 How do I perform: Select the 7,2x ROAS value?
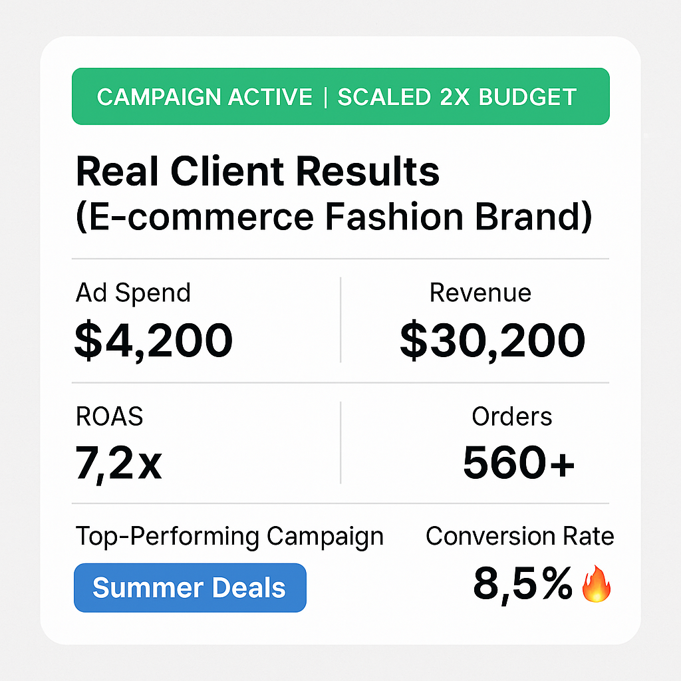(118, 463)
